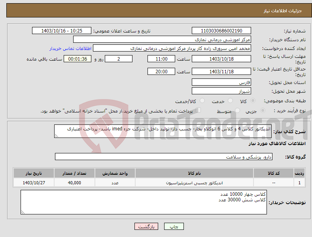
Task: Select the خدمت radio button
Action: tap(230, 101)
